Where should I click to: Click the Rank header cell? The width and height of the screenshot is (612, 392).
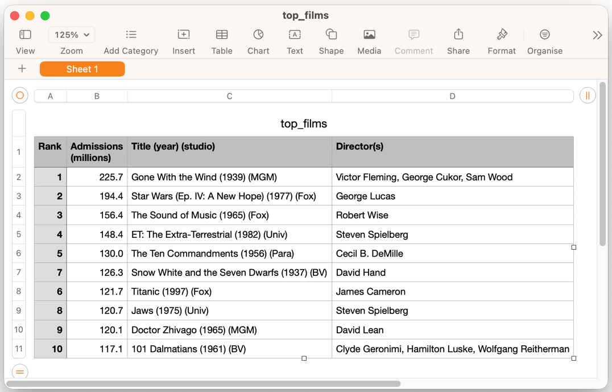[51, 152]
